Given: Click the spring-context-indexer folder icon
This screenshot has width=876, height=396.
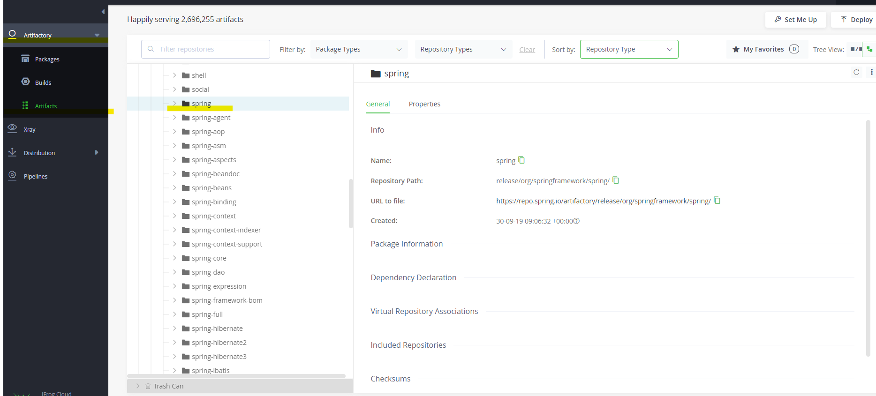Looking at the screenshot, I should (x=186, y=230).
